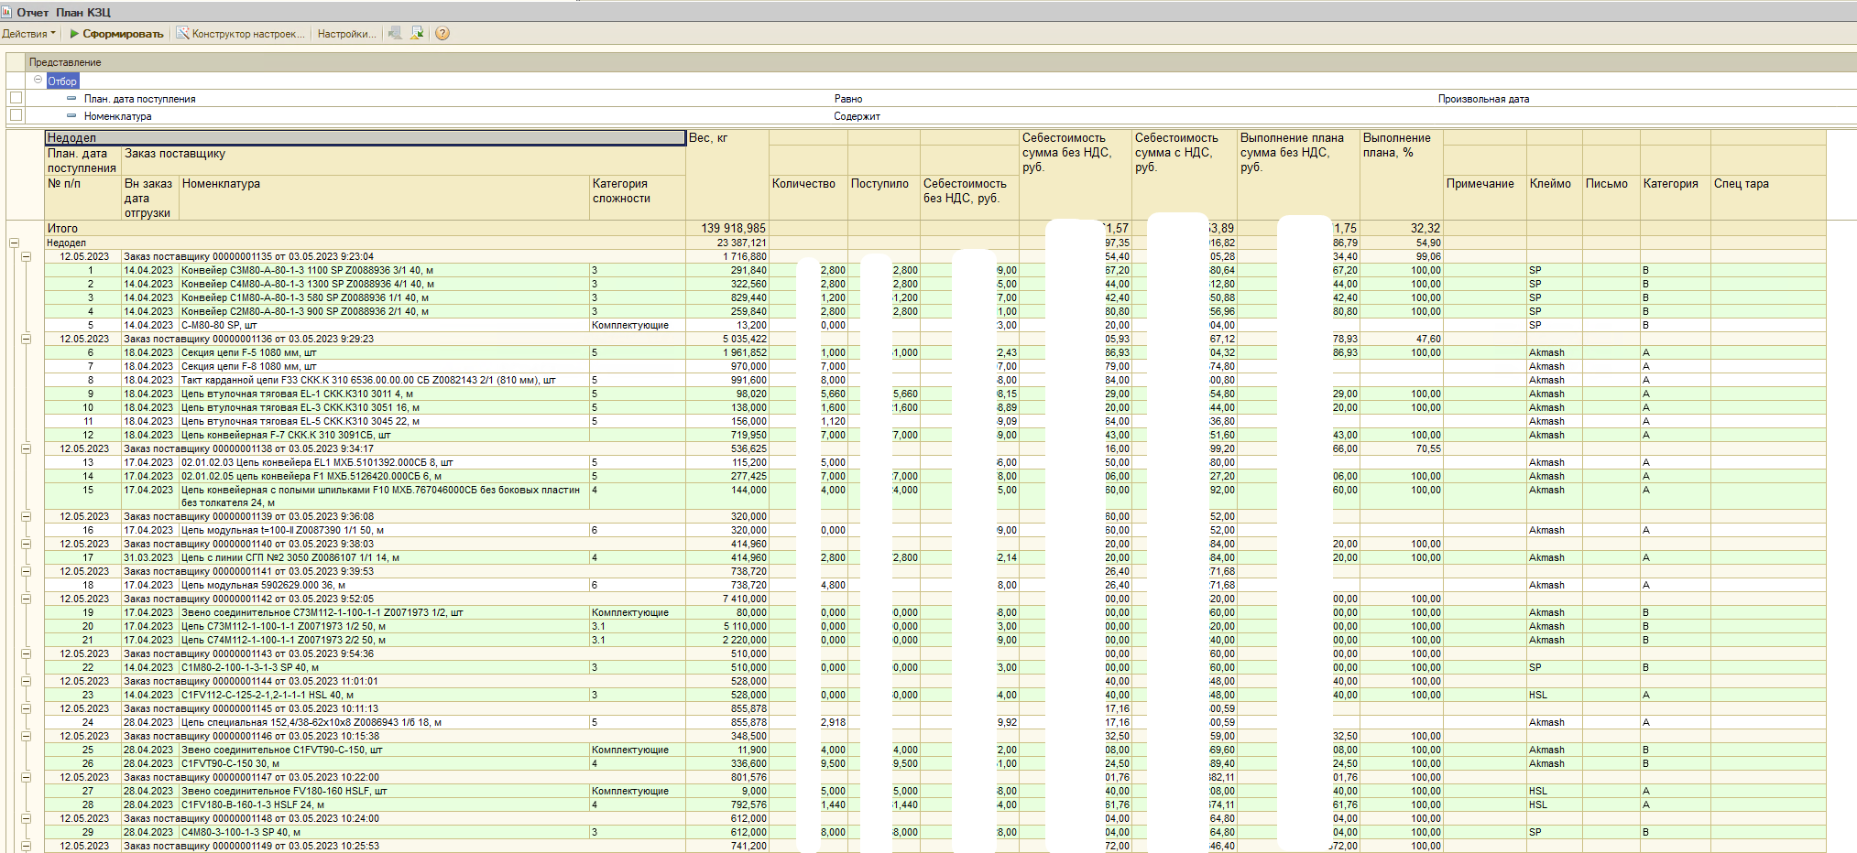Open the 'Действия' dropdown menu
Image resolution: width=1857 pixels, height=853 pixels.
(28, 33)
